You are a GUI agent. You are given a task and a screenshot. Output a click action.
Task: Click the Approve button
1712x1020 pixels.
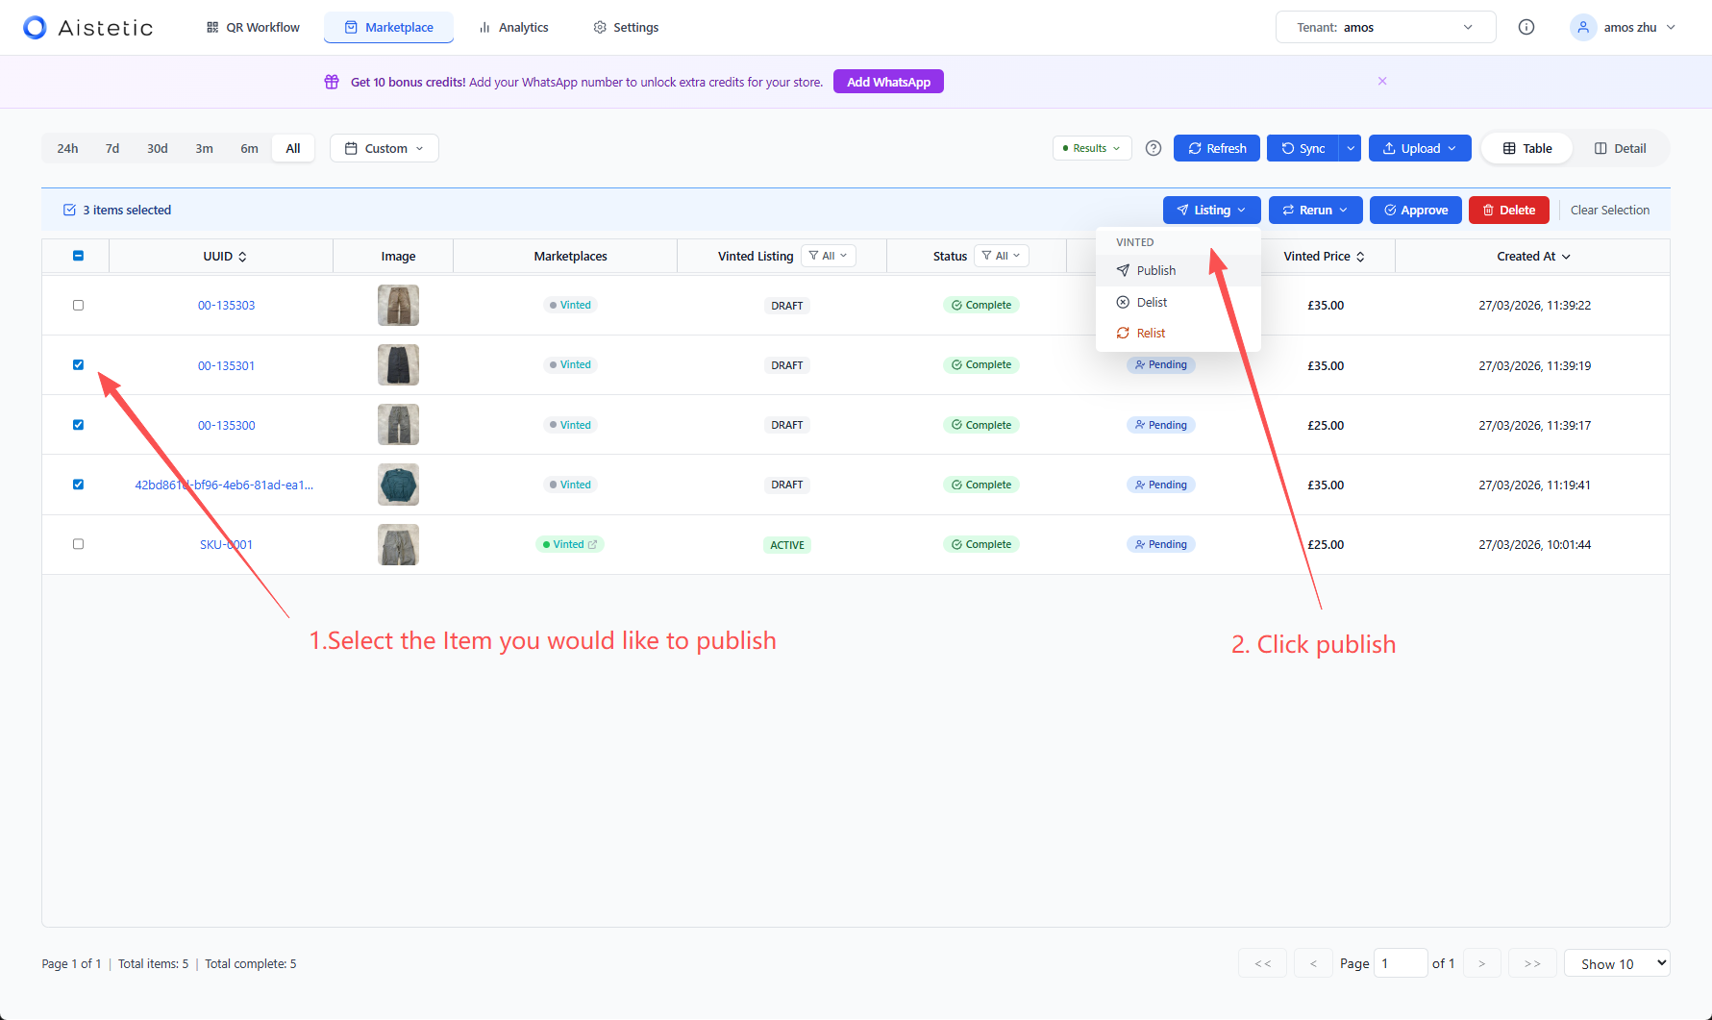(x=1415, y=210)
